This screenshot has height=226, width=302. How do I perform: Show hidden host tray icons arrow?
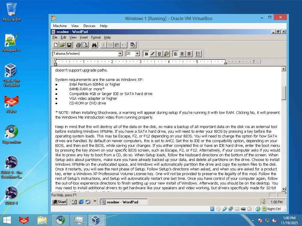coord(253,220)
